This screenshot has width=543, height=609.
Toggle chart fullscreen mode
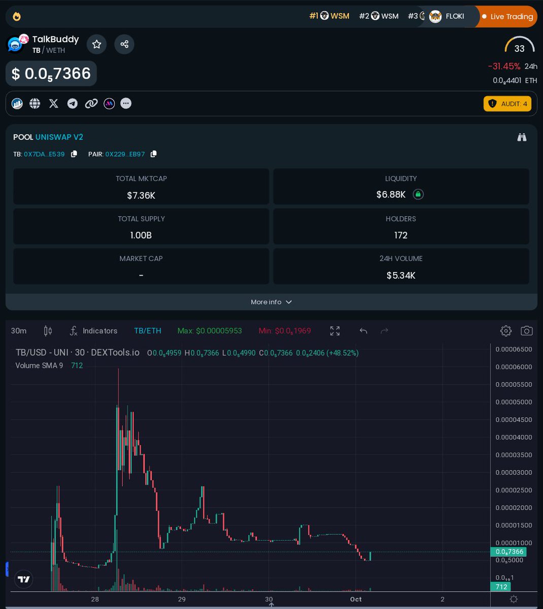[335, 331]
